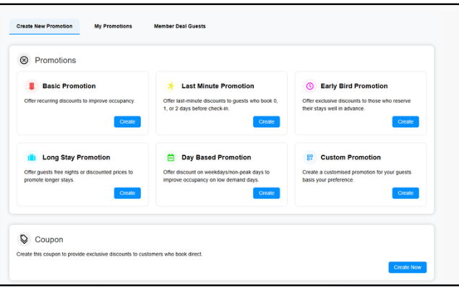The width and height of the screenshot is (459, 287).
Task: Create a Custom Promotion
Action: click(x=406, y=193)
